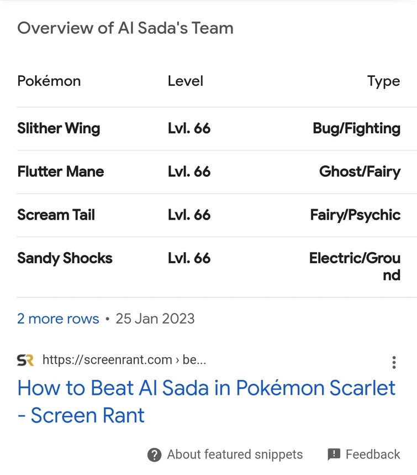Viewport: 417px width, 475px height.
Task: Open the "About featured snippets" text link
Action: [235, 455]
